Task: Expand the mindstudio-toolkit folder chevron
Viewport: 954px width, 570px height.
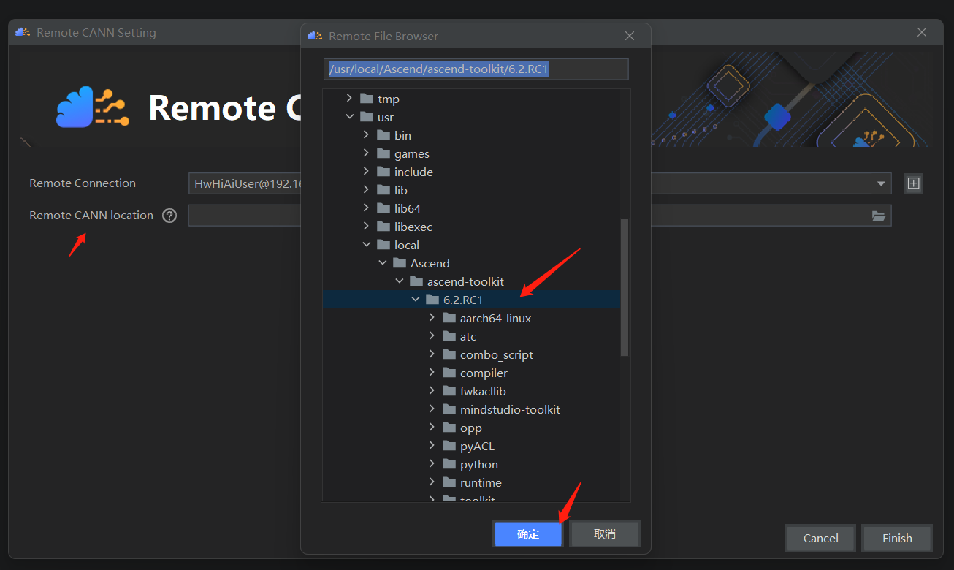Action: click(432, 409)
